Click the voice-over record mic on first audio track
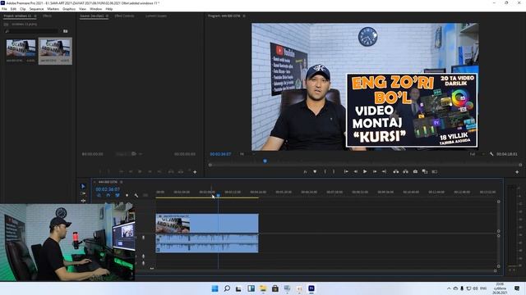Viewport: 526px width, 295px height. tap(144, 238)
